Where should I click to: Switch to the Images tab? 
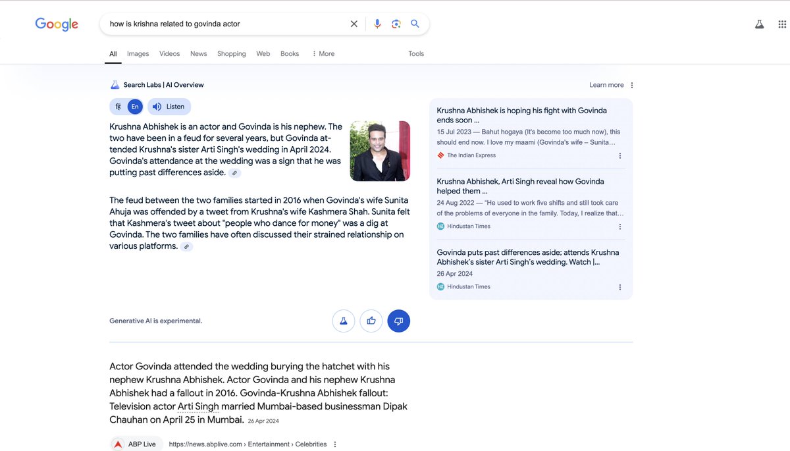pyautogui.click(x=138, y=54)
